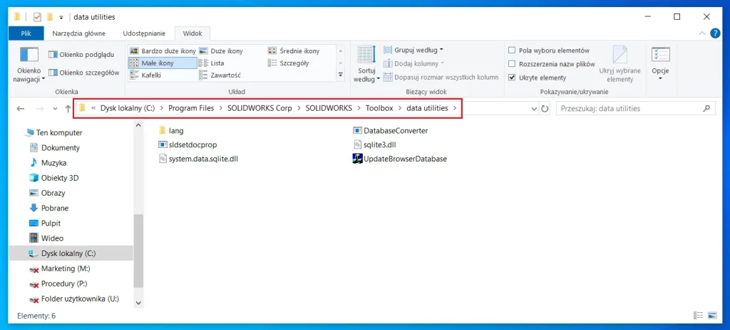Viewport: 730px width, 330px height.
Task: Open address bar history dropdown
Action: (534, 108)
